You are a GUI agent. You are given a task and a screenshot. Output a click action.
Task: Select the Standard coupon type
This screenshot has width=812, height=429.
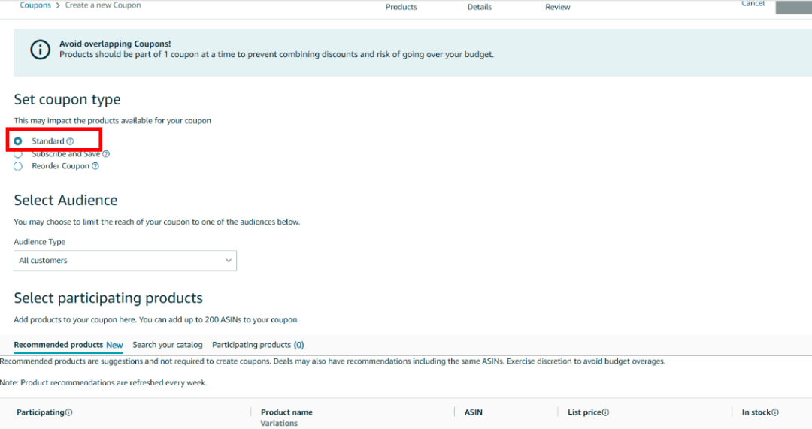pyautogui.click(x=18, y=141)
